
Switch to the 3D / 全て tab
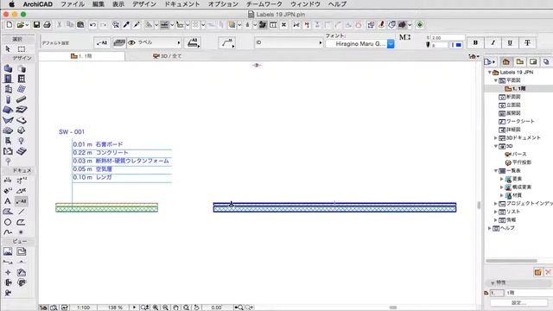pyautogui.click(x=168, y=56)
